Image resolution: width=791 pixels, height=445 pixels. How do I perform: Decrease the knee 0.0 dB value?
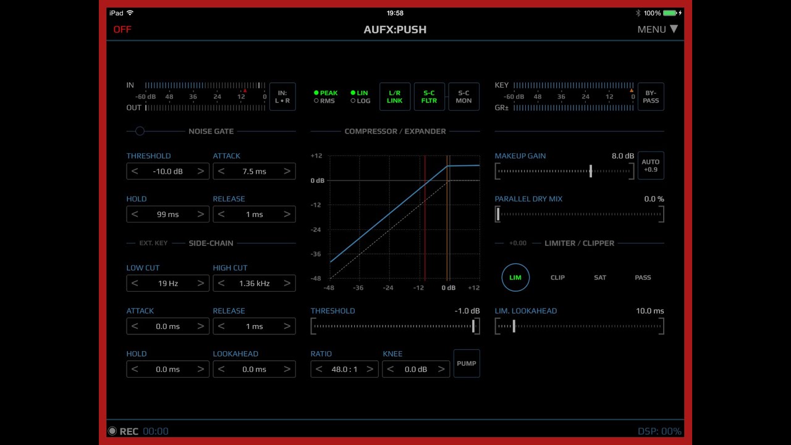391,369
